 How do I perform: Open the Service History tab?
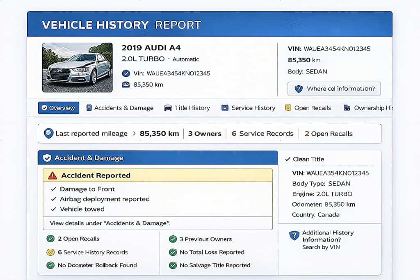[248, 108]
